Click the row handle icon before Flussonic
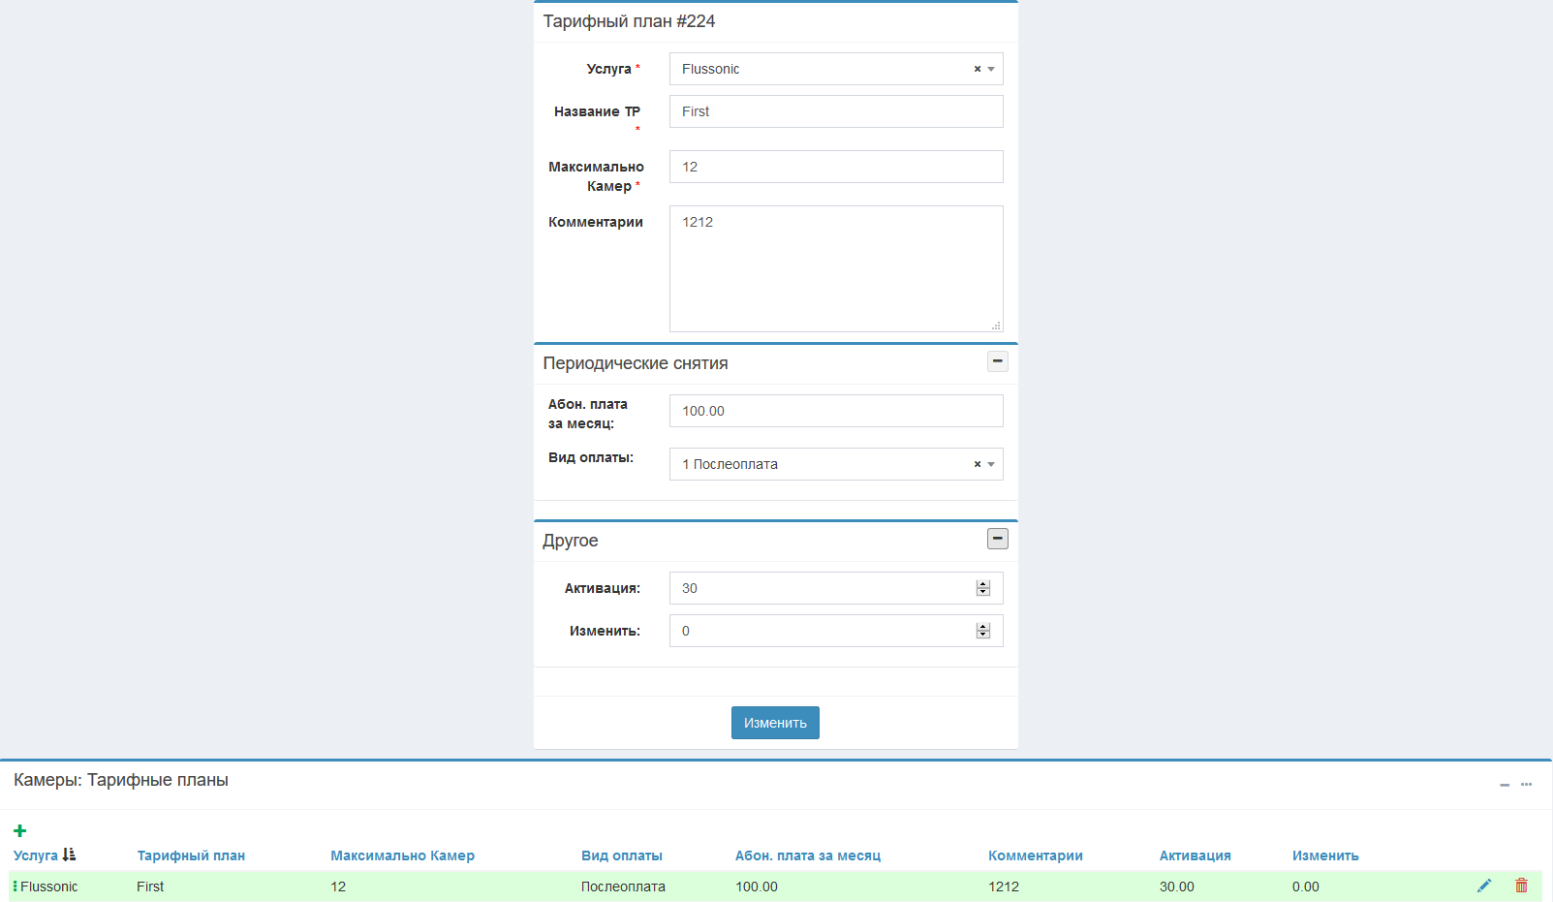 16,886
